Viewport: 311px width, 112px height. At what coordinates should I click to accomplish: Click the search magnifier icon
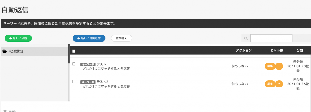tap(246, 38)
